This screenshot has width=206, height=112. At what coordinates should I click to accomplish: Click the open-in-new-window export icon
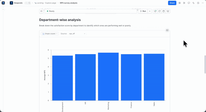(x=159, y=11)
